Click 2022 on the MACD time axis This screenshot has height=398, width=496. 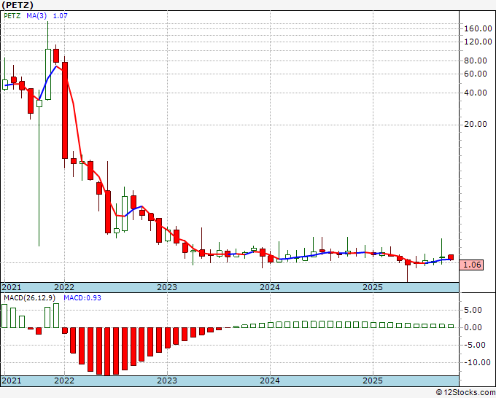[64, 381]
